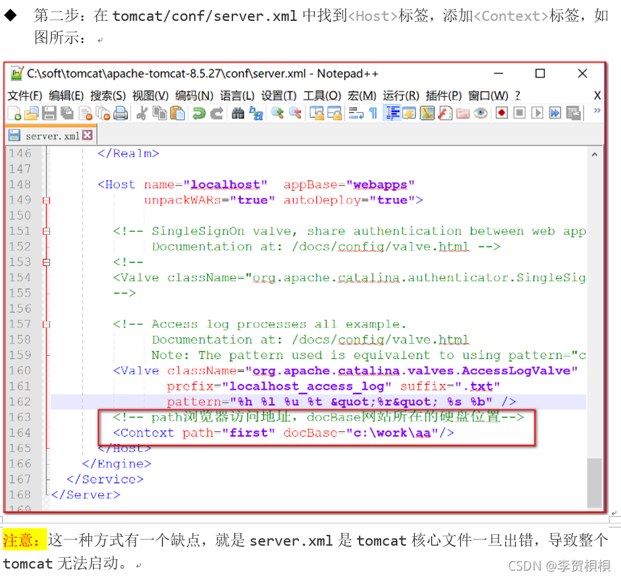Viewport: 621px width, 578px height.
Task: Click the synchronize vertical scrolling icon
Action: click(317, 113)
